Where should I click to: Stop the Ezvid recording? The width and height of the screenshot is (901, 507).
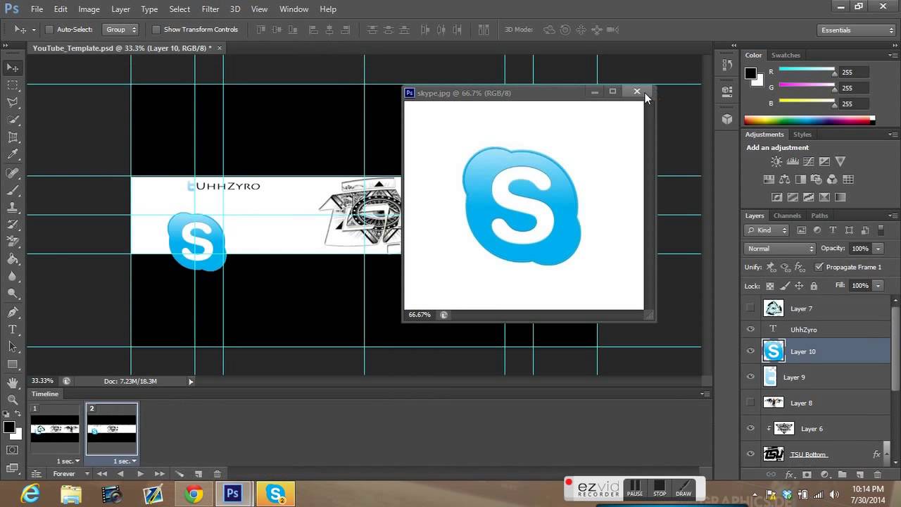(660, 487)
